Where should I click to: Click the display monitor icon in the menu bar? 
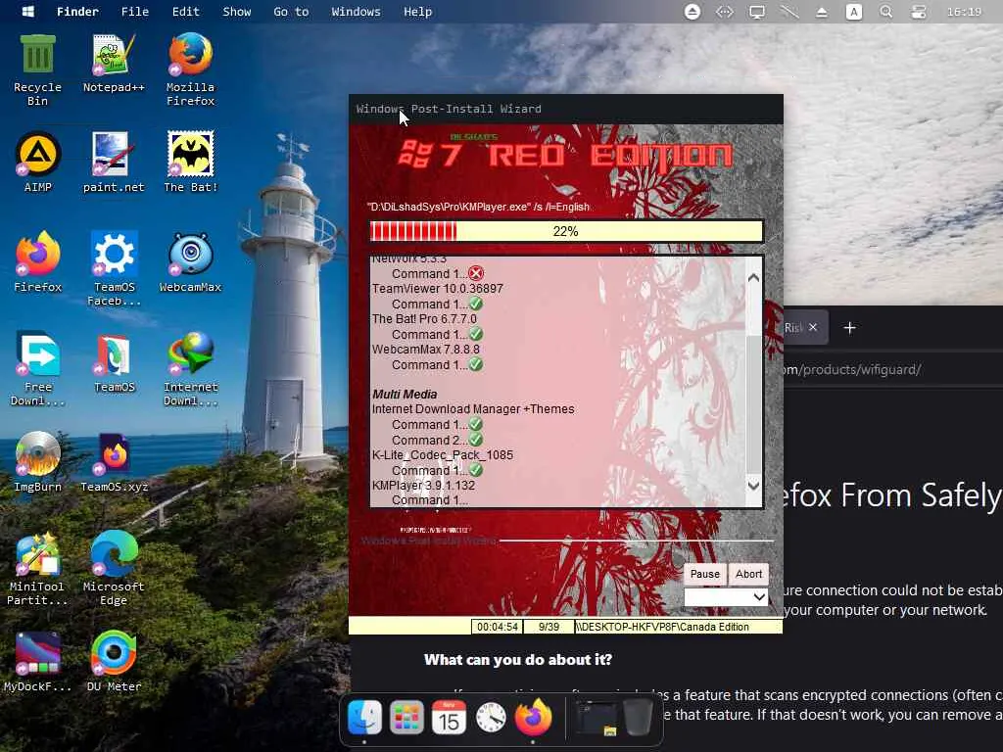(x=757, y=12)
